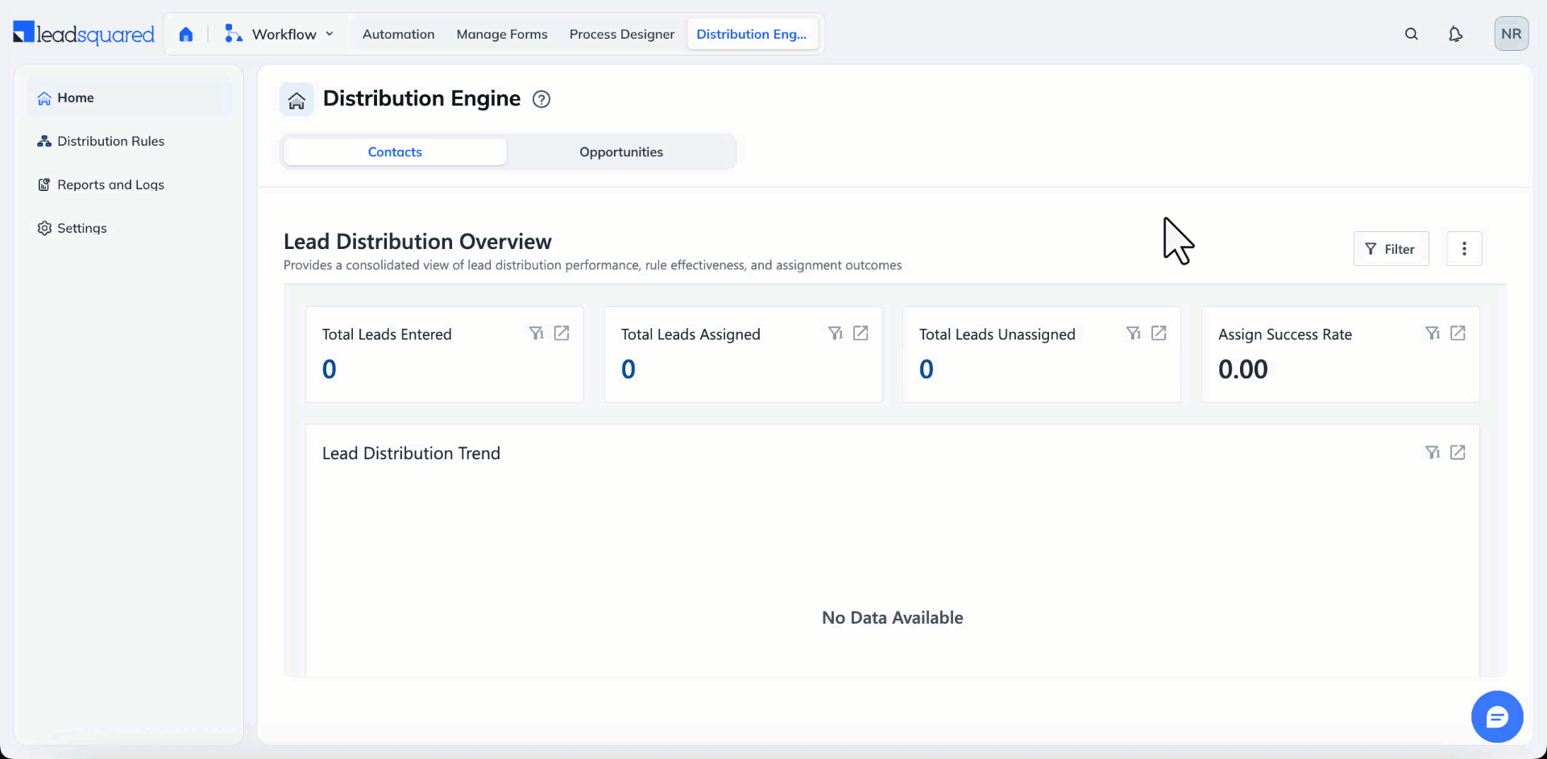1547x759 pixels.
Task: Click the Lead Distribution Trend title
Action: point(411,454)
